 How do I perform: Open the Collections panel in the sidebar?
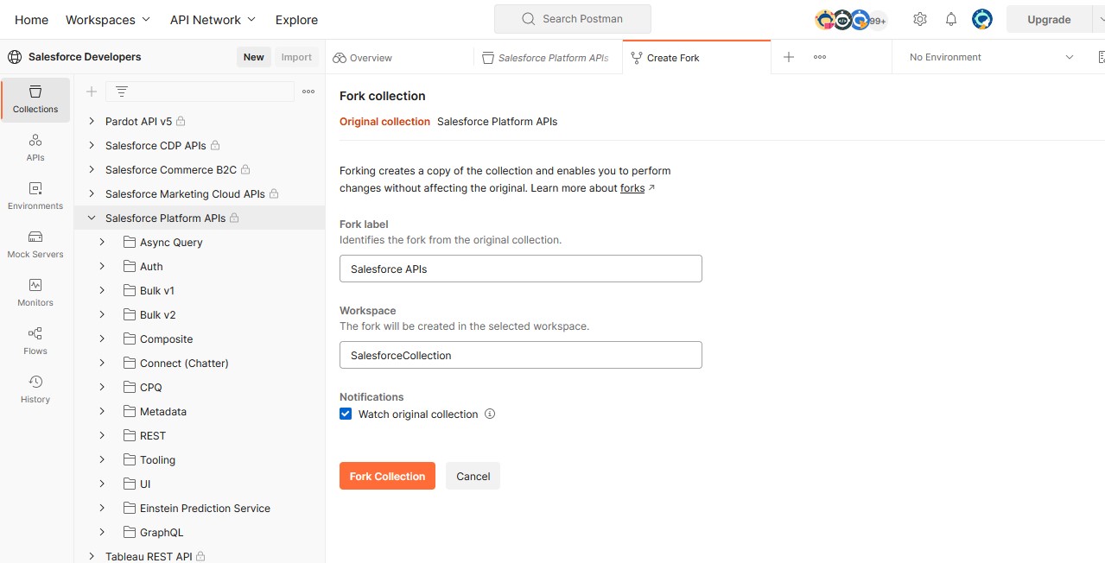coord(35,99)
